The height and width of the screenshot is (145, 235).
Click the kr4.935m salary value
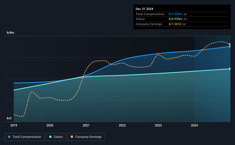coord(175,19)
